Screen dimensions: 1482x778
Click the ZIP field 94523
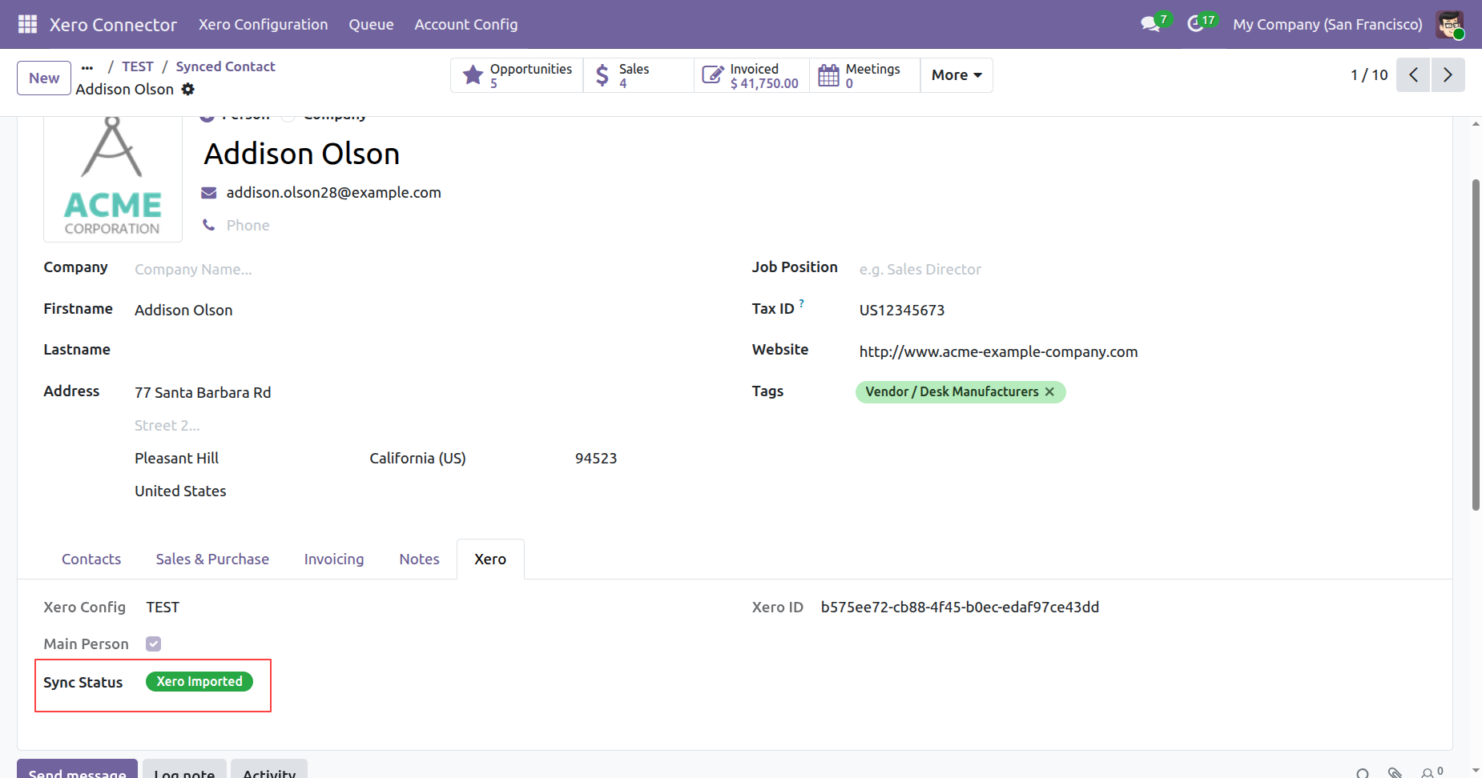[596, 459]
